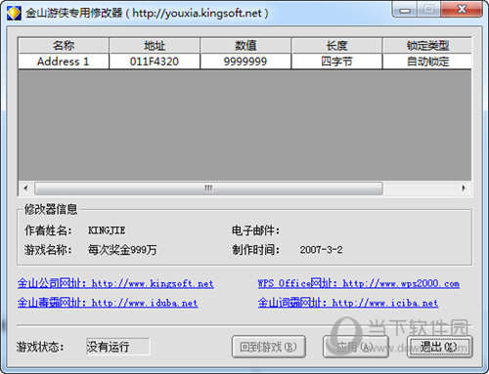Click the horizontal scrollbar right arrow
The height and width of the screenshot is (374, 489).
[464, 188]
